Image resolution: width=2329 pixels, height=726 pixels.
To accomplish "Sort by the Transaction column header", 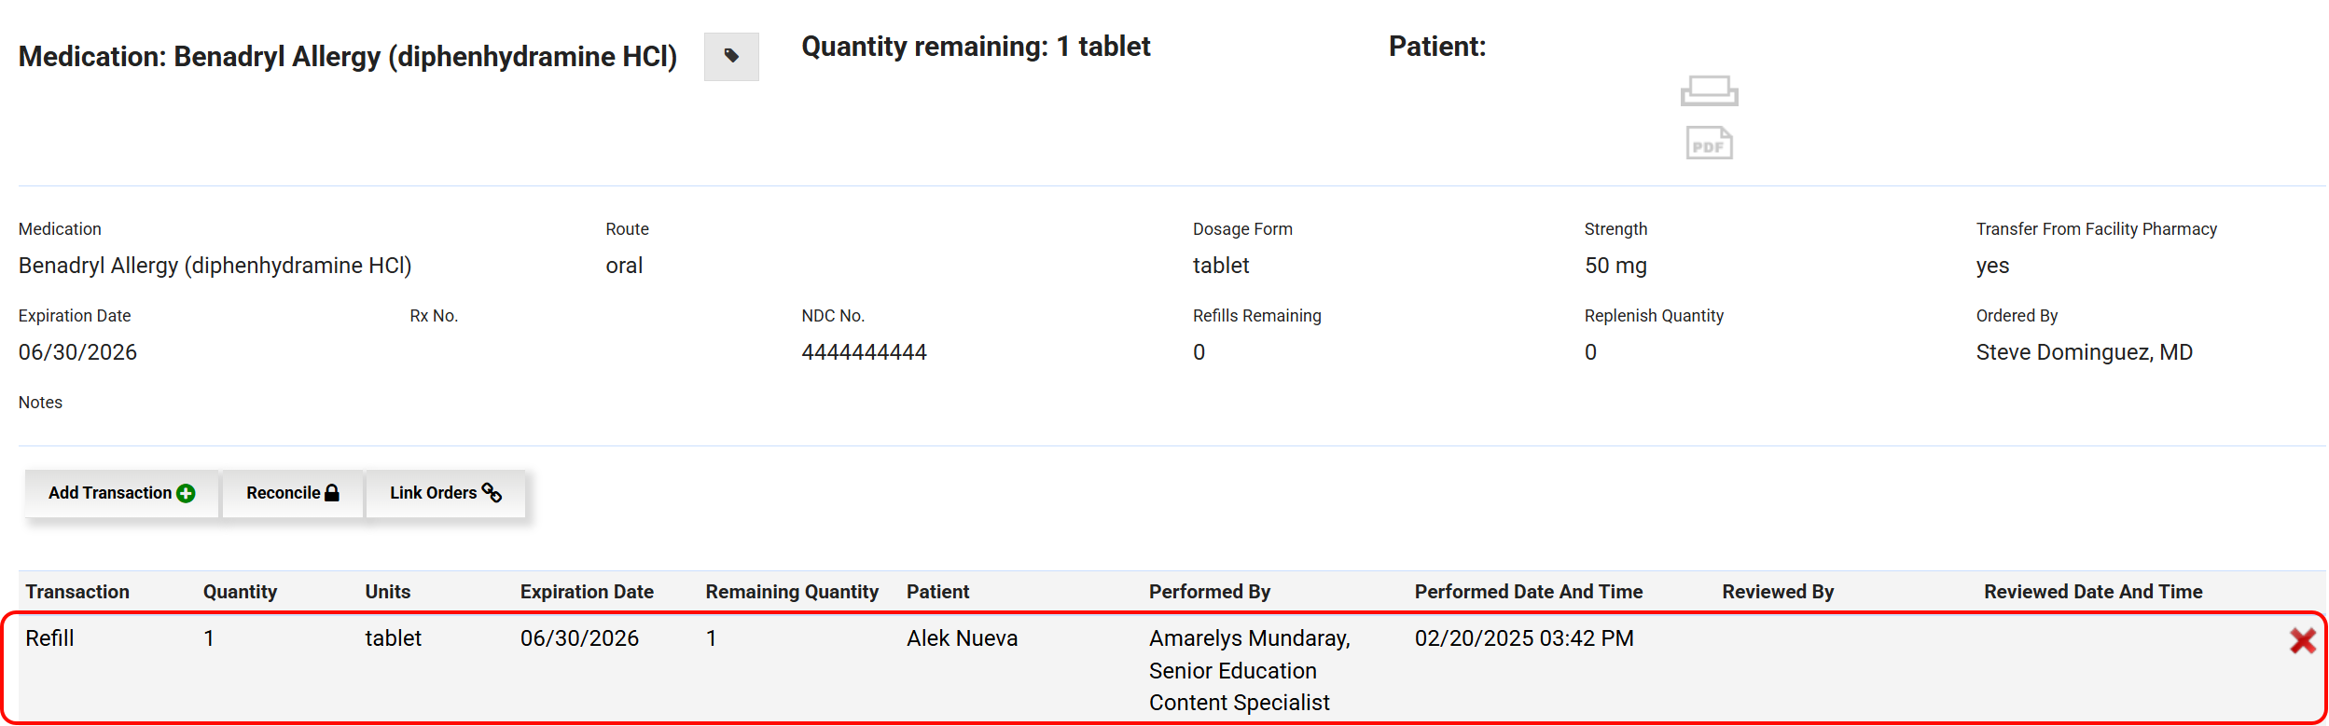I will tap(77, 592).
